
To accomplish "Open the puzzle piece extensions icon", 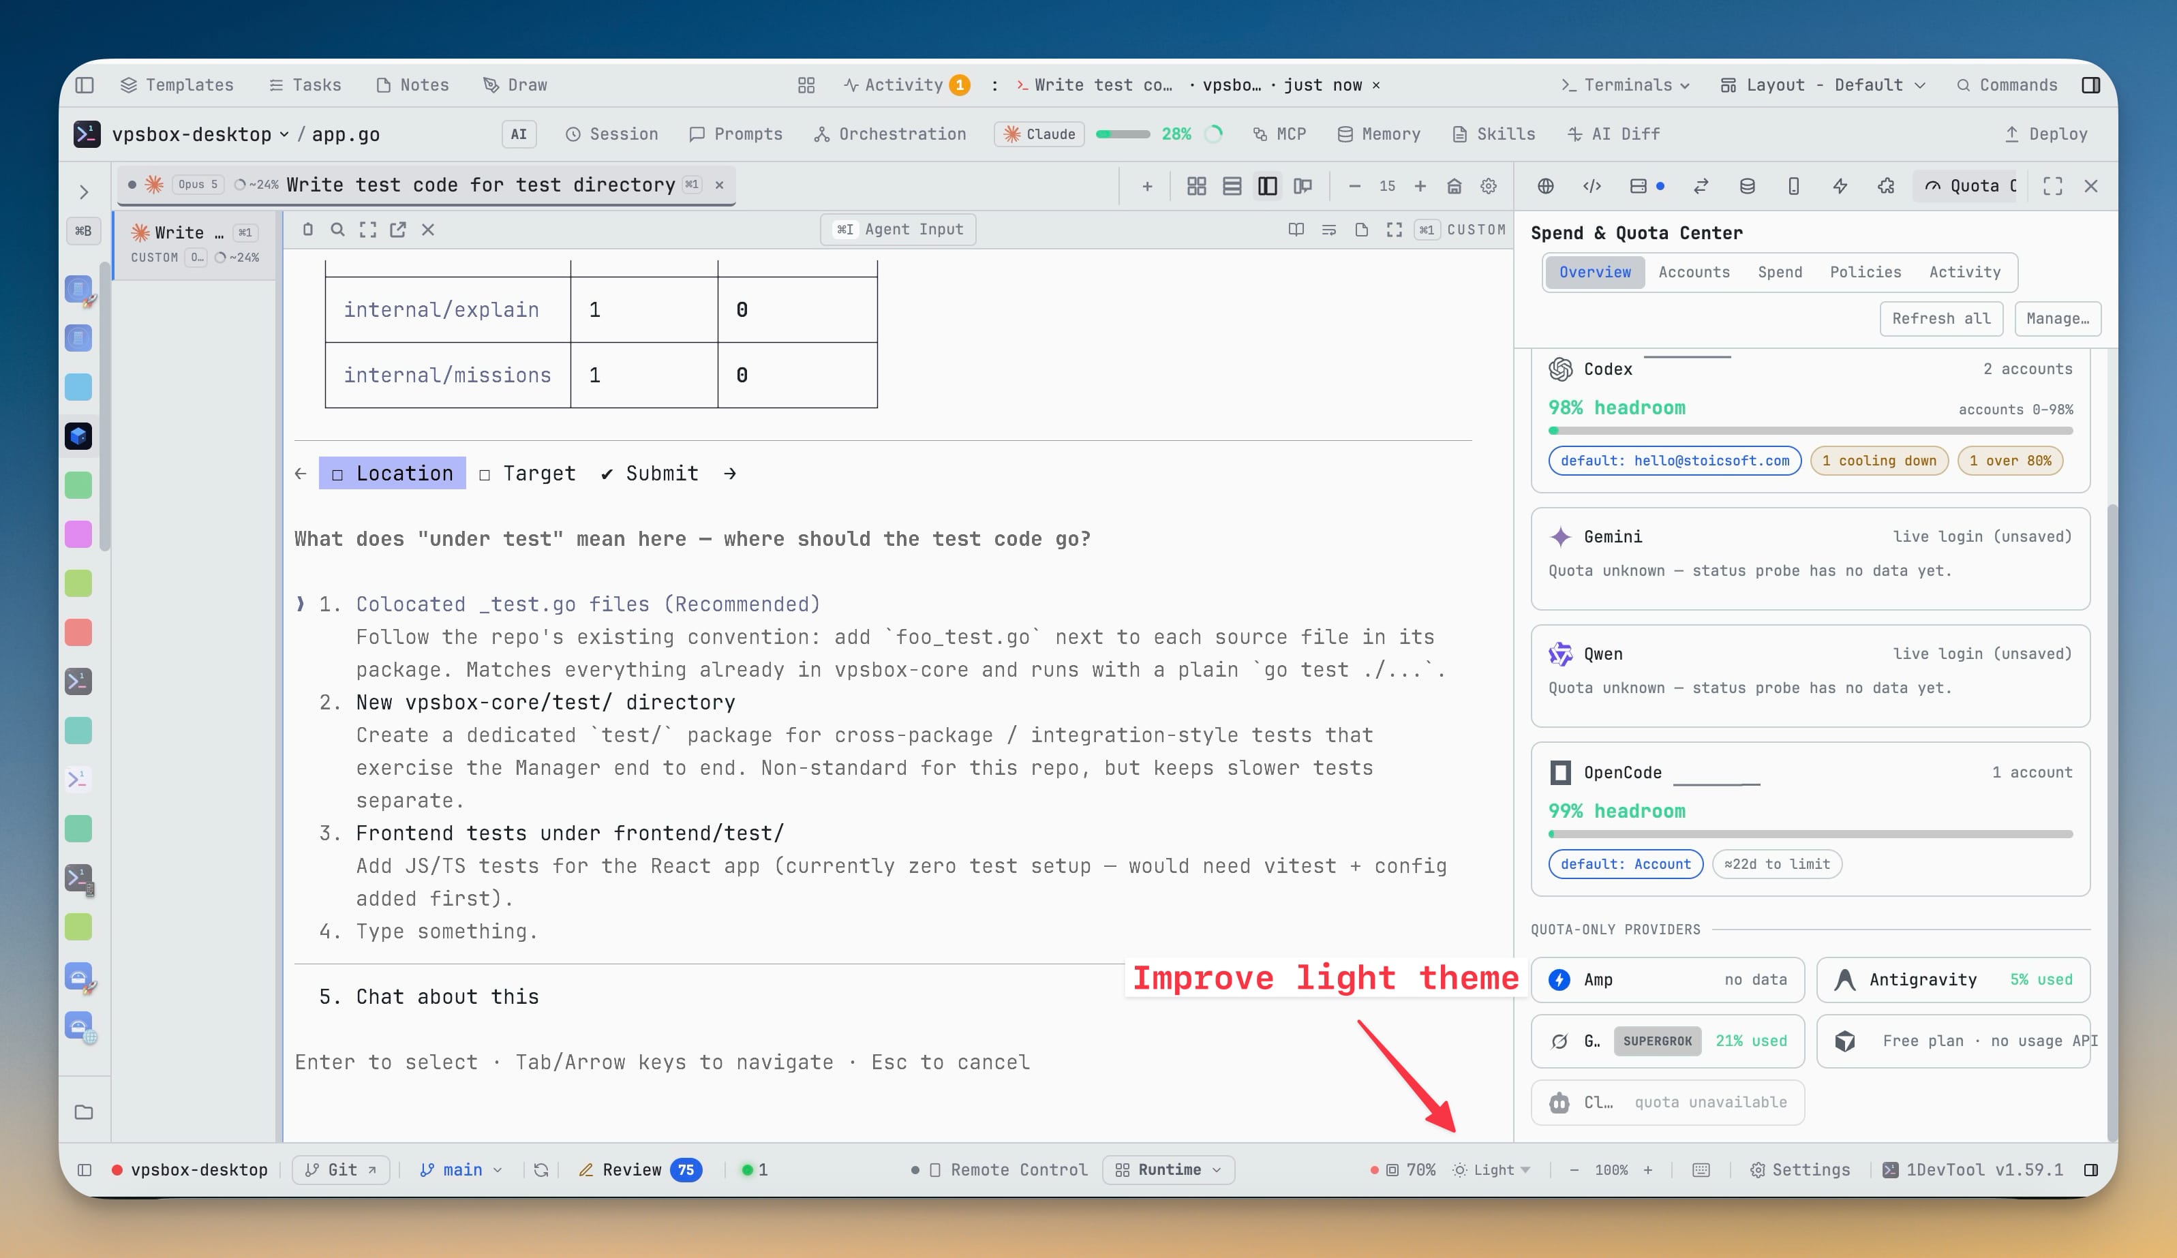I will coord(1886,186).
